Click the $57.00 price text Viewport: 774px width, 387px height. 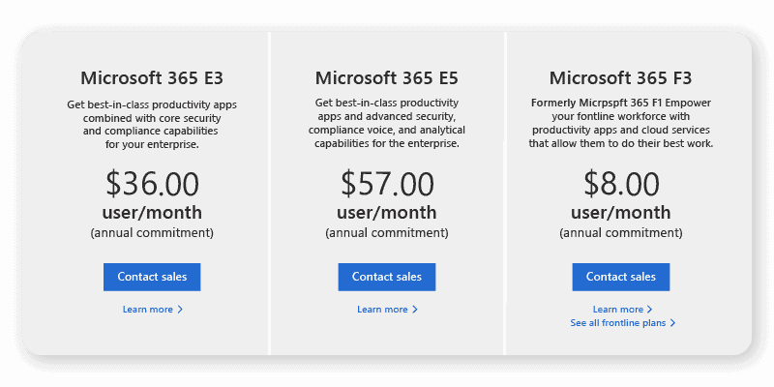386,184
